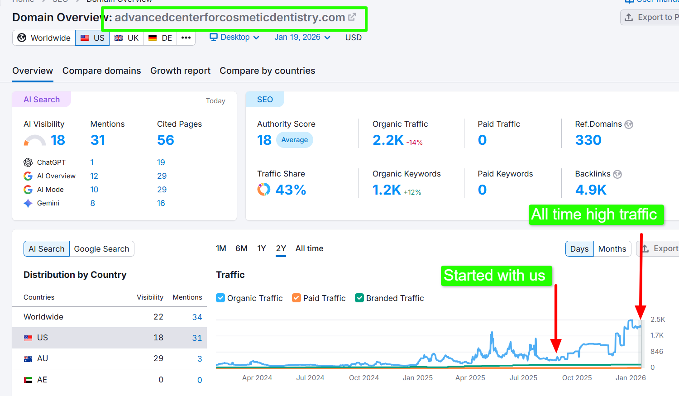Click the Worldwide globe icon in the location bar

point(21,38)
